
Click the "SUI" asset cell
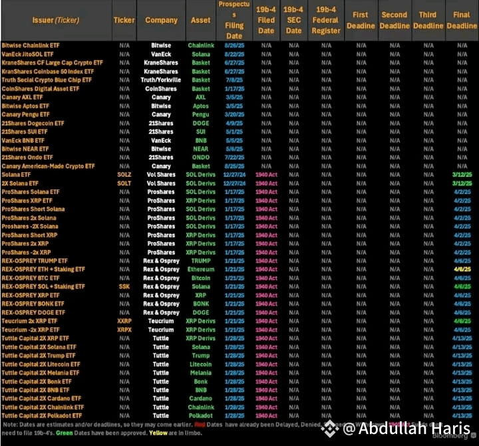click(x=201, y=132)
